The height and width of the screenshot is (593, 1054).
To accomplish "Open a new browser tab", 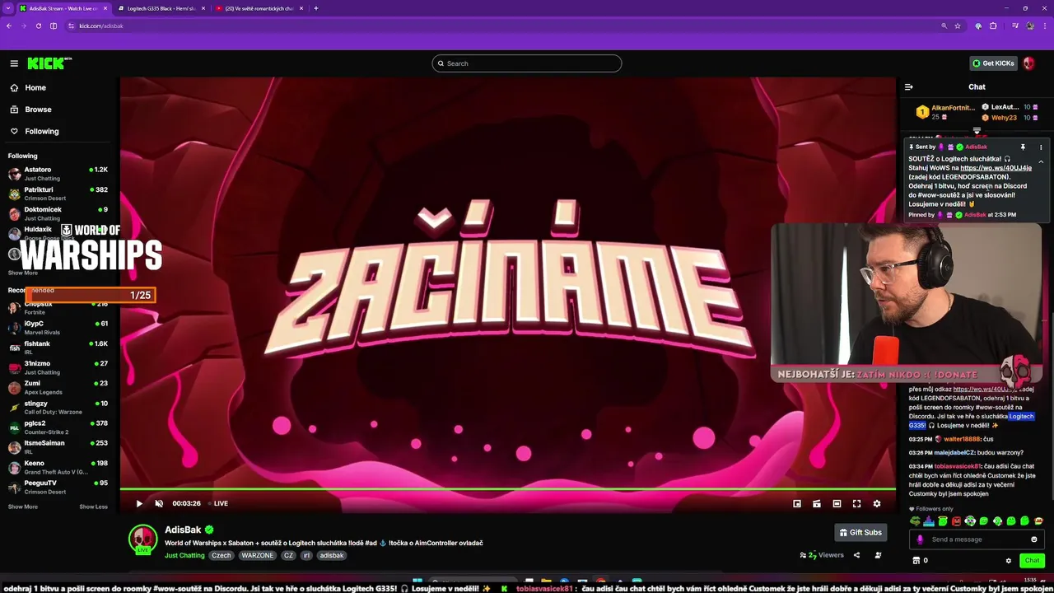I will point(316,8).
